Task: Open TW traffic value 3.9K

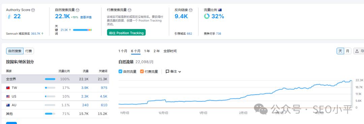Action: (85, 88)
